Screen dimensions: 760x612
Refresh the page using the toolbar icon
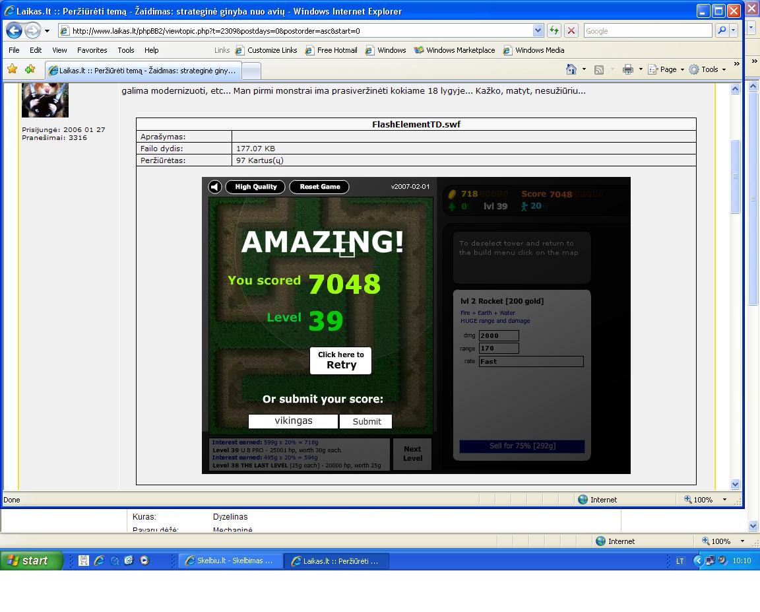[x=554, y=30]
